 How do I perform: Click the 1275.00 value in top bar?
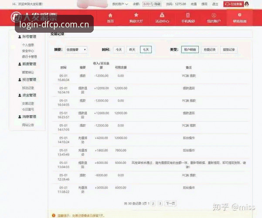tap(180, 4)
